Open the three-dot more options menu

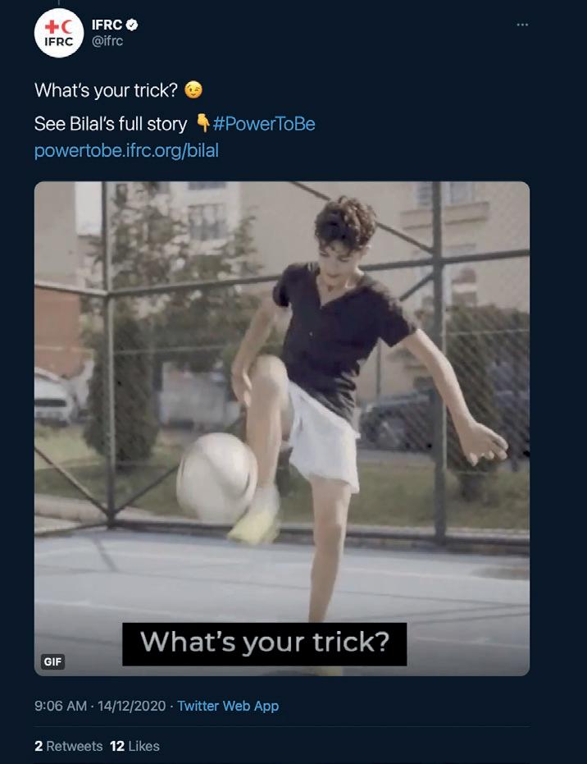coord(522,25)
